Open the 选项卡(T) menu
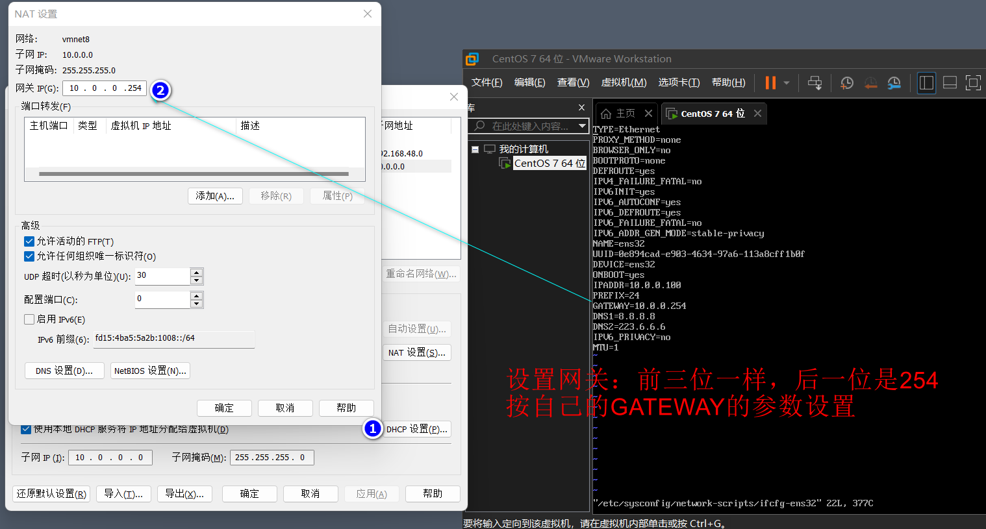986x529 pixels. (679, 82)
